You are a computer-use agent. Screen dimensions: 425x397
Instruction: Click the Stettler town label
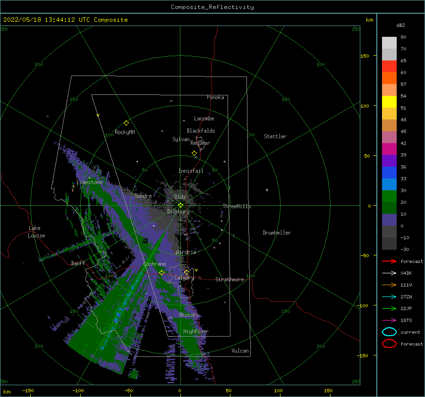click(275, 136)
